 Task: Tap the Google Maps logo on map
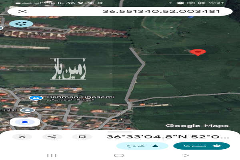tap(197, 126)
